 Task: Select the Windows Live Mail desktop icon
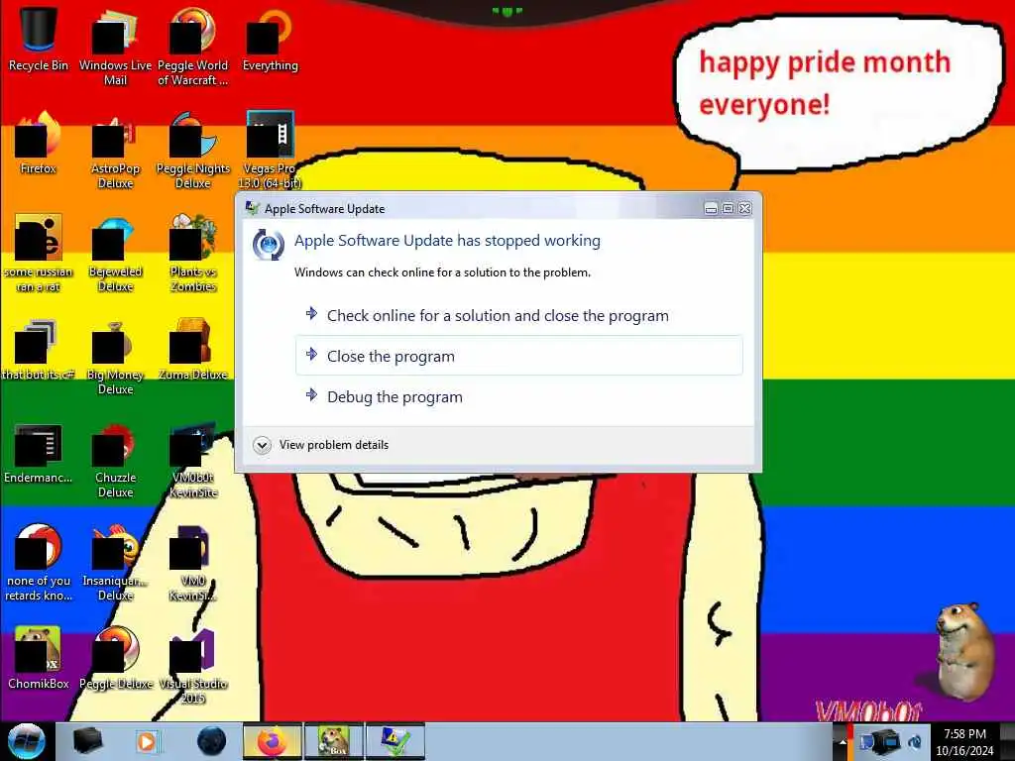[x=115, y=46]
